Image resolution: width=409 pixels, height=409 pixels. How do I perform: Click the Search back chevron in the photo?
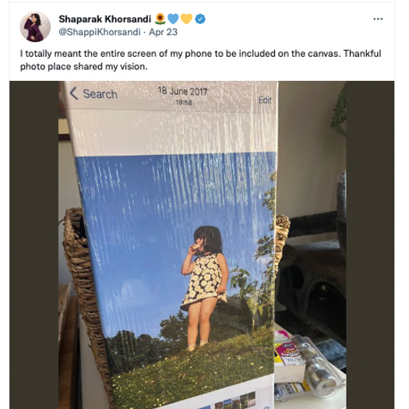pyautogui.click(x=74, y=93)
